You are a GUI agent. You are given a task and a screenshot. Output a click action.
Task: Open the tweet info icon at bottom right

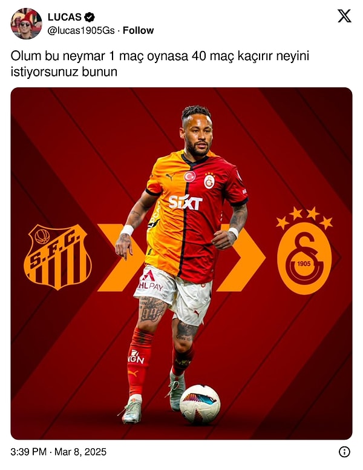(x=344, y=451)
